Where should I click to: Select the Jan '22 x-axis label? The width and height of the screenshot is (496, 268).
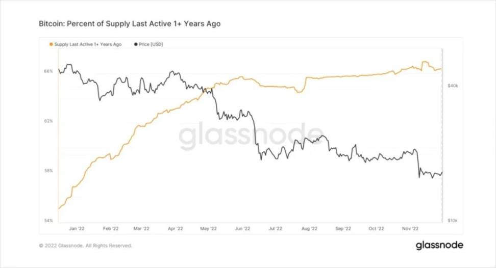click(x=77, y=229)
